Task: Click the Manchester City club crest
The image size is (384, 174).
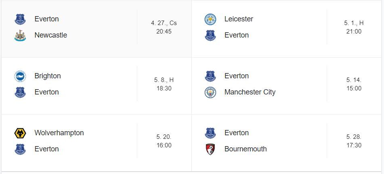Action: (x=210, y=92)
